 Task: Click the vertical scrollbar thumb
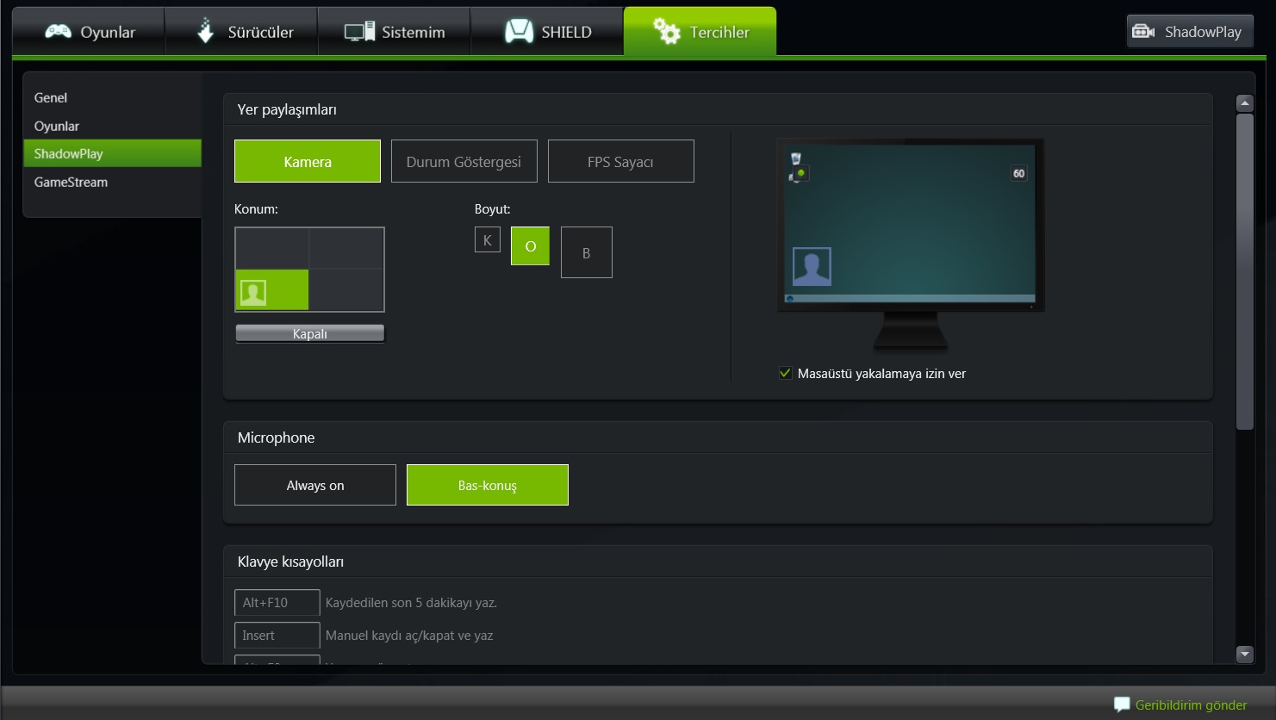click(1244, 271)
